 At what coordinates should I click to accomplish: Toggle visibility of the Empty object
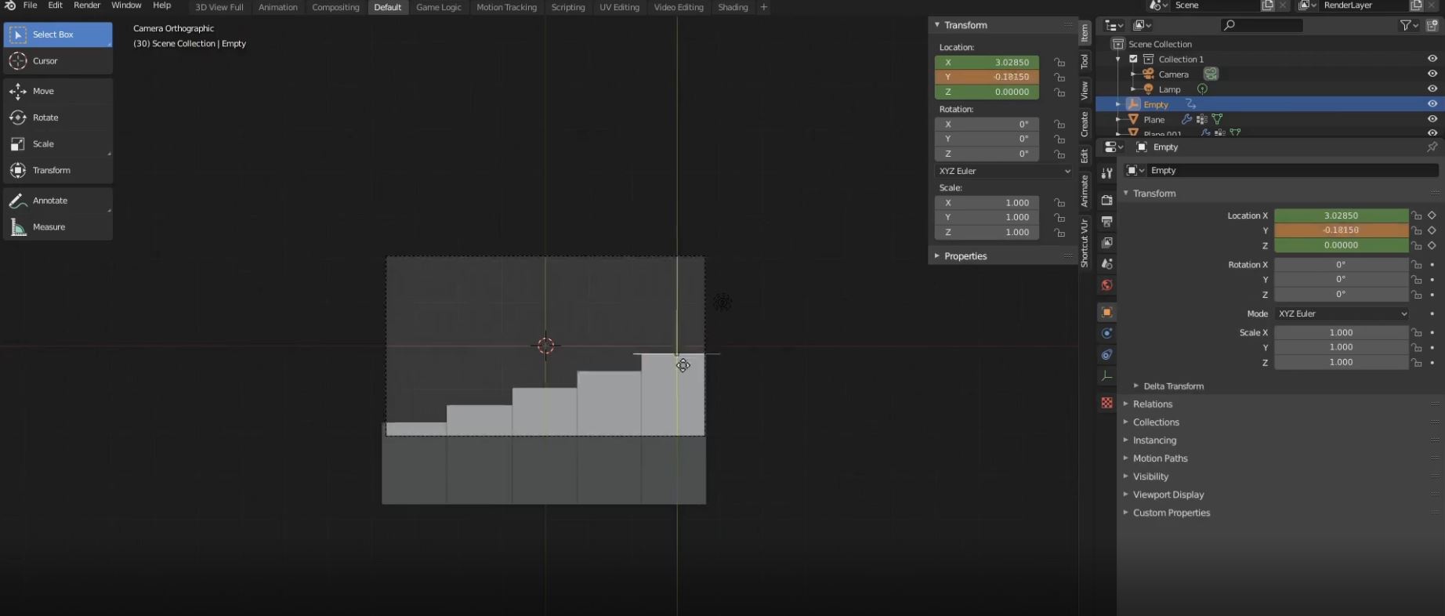[1432, 104]
